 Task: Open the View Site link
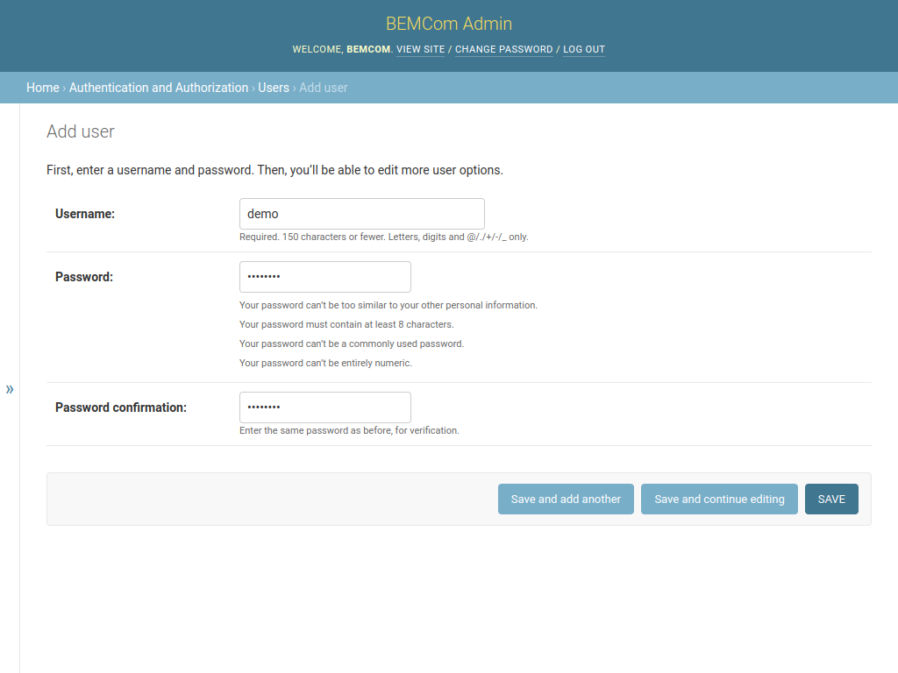(x=420, y=49)
